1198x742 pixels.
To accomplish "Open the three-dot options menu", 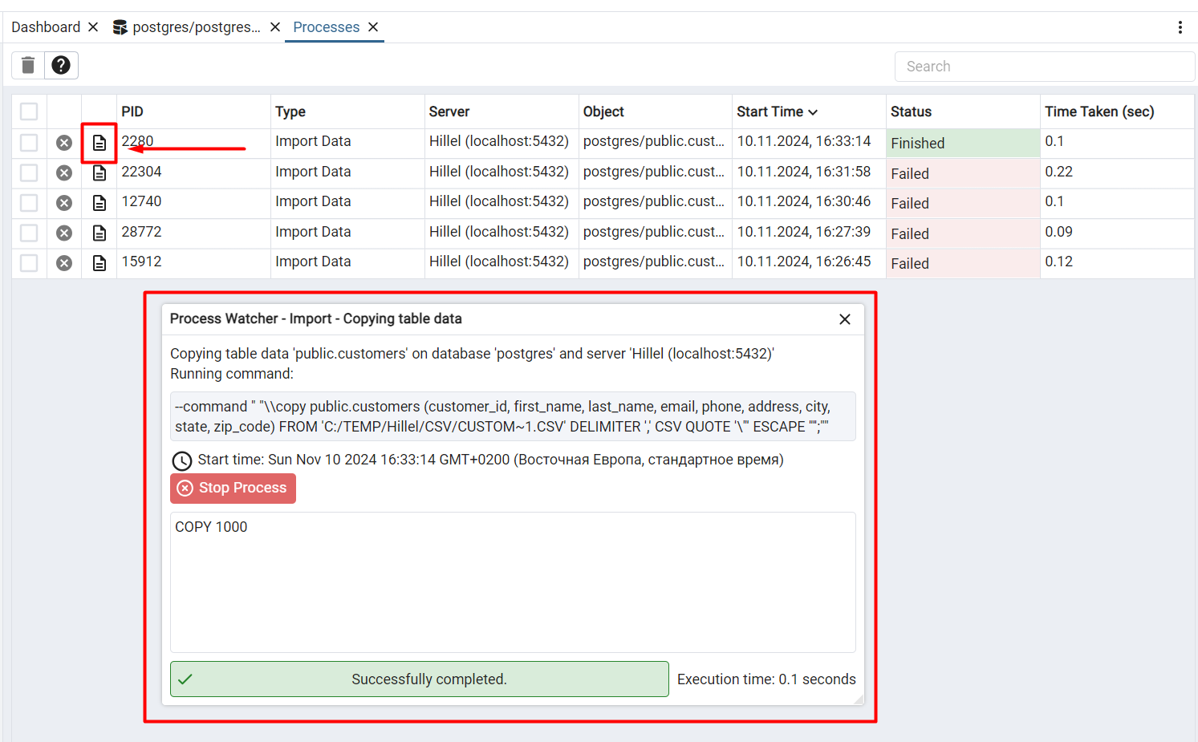I will point(1180,26).
